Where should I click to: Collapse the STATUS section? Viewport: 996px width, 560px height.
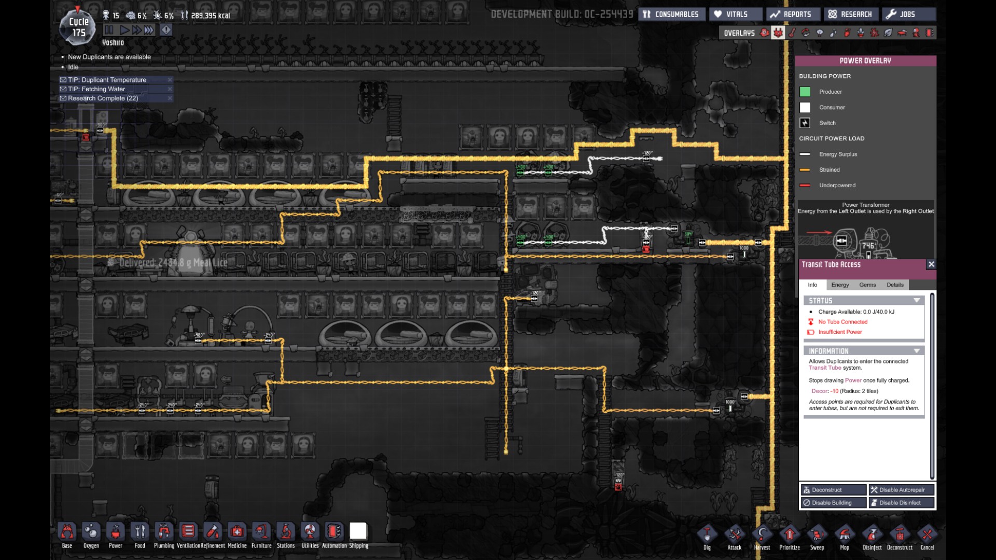pyautogui.click(x=916, y=300)
